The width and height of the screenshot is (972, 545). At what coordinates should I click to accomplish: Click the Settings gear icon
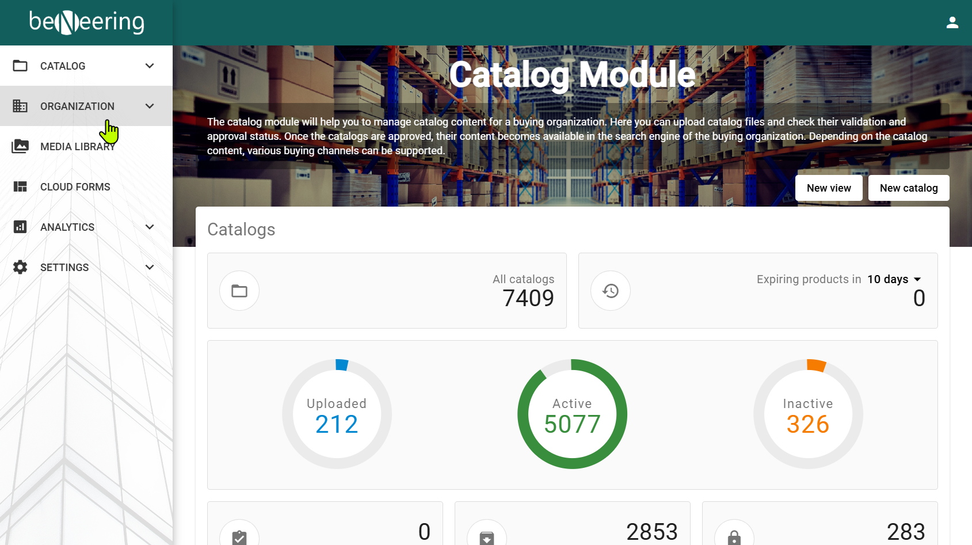[x=20, y=267]
